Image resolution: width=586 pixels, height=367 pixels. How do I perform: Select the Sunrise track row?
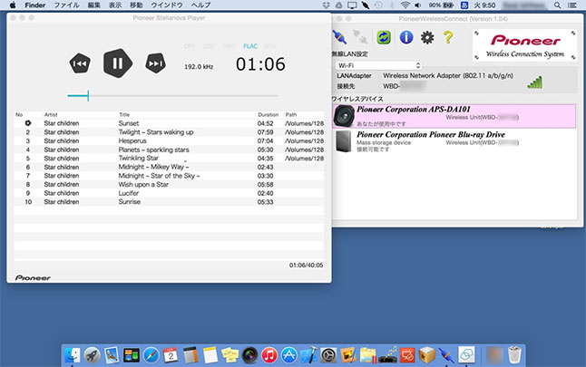pos(169,201)
